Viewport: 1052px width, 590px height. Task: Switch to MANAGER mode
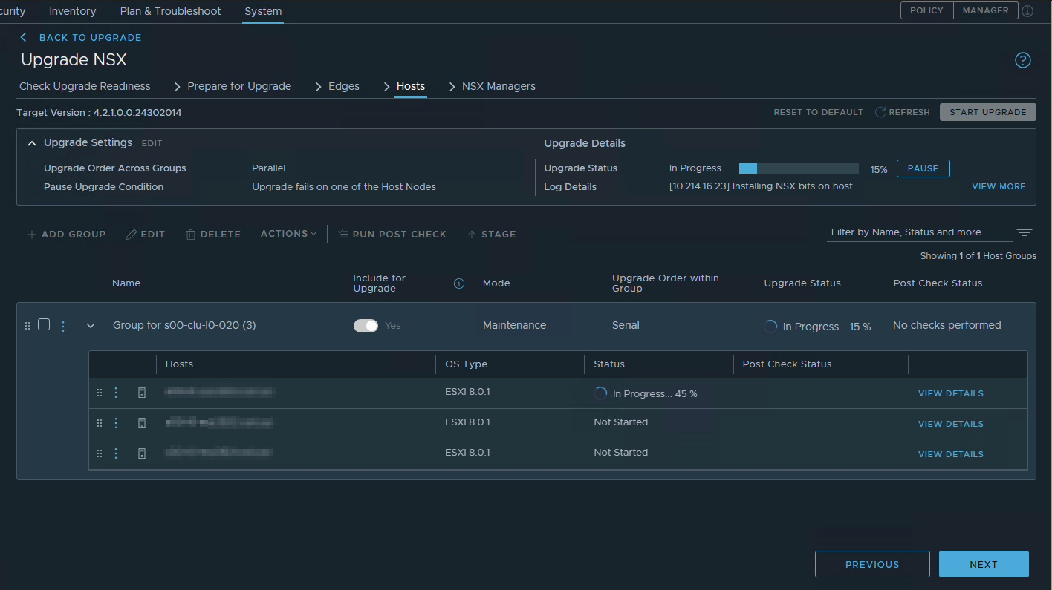pos(986,10)
